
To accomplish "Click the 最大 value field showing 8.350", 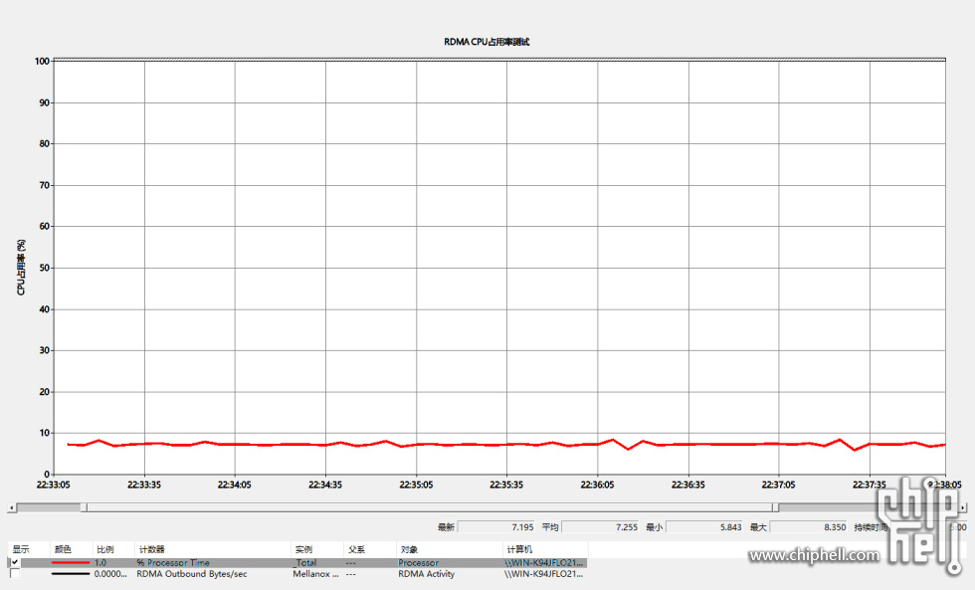I will pos(810,526).
